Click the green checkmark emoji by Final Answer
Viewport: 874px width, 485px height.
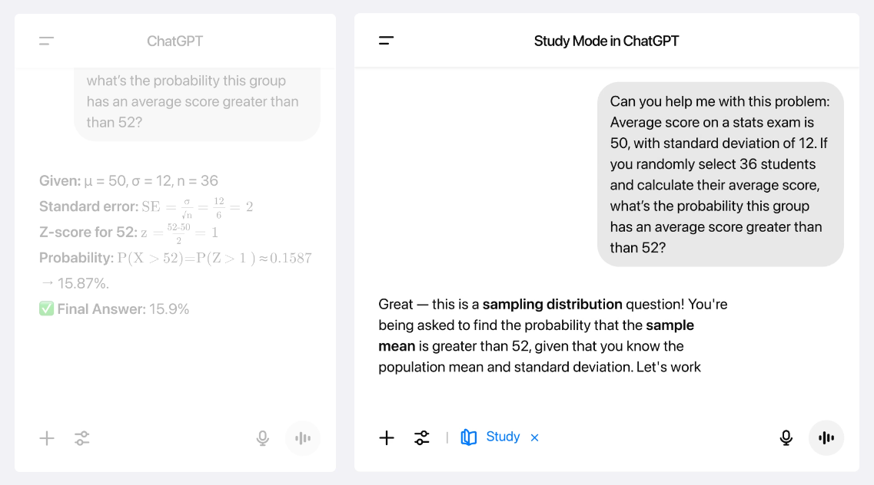47,308
